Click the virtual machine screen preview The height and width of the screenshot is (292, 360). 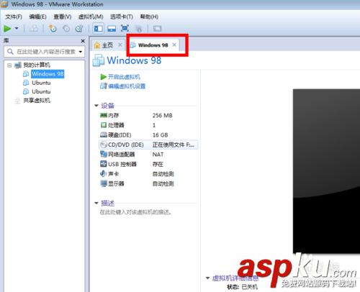tap(326, 171)
